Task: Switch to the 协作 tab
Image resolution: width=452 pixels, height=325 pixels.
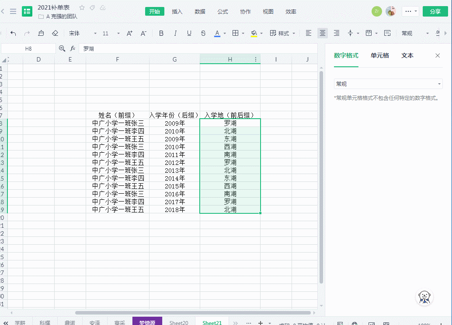Action: (x=245, y=11)
